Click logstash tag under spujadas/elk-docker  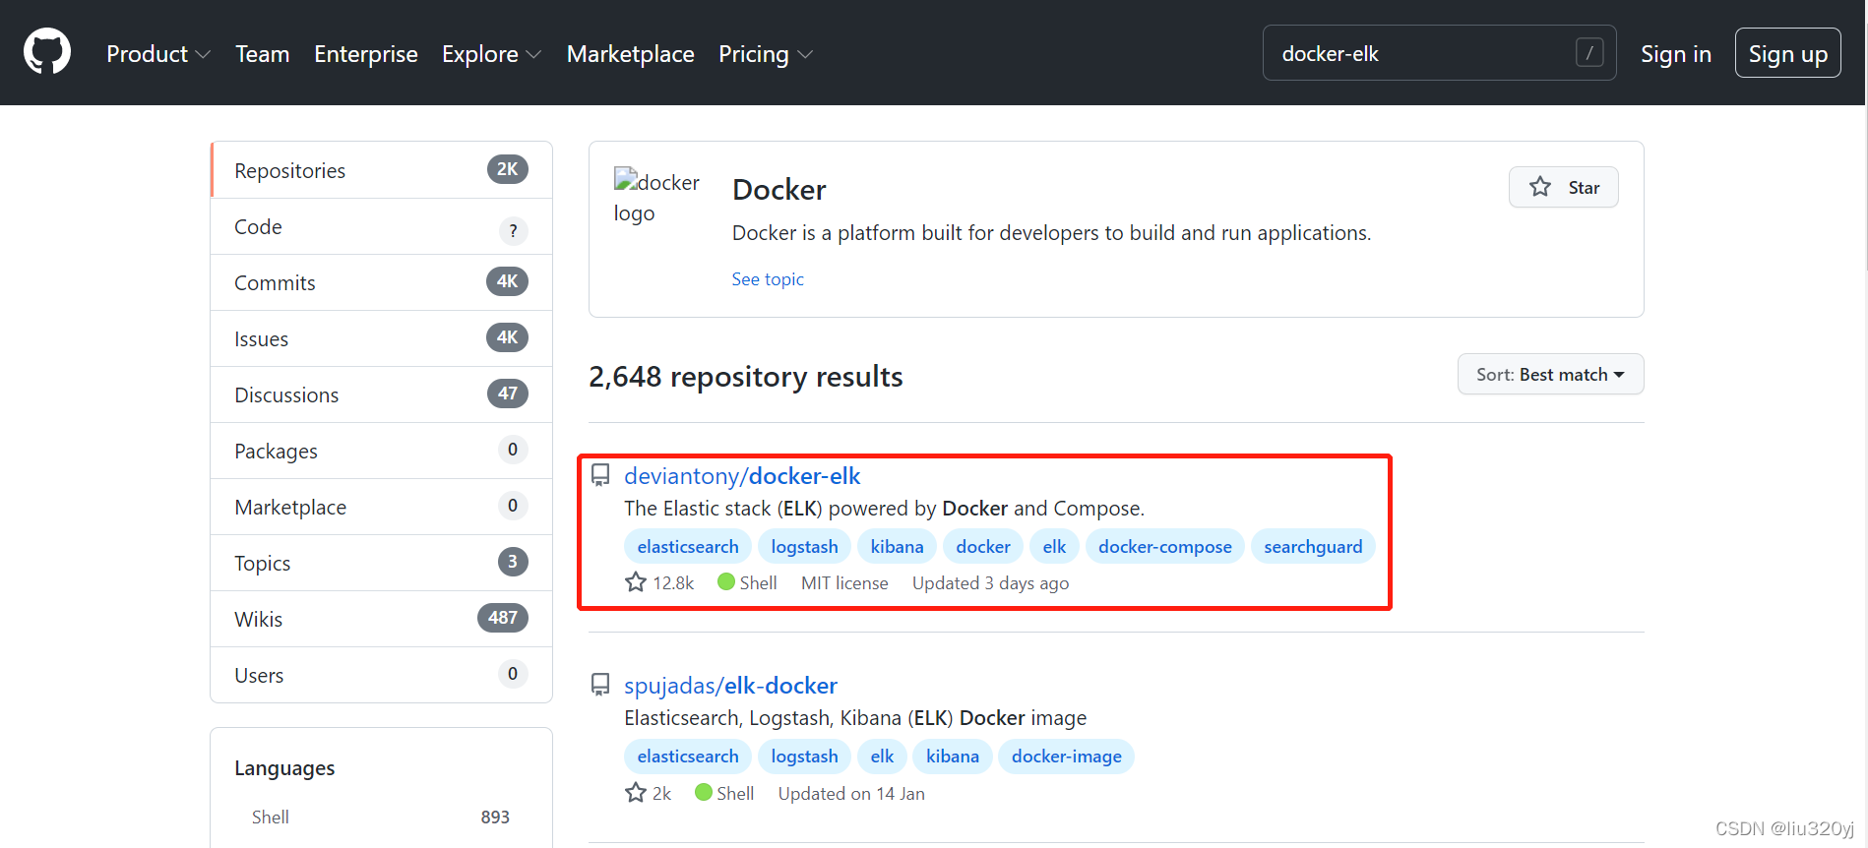pos(804,756)
